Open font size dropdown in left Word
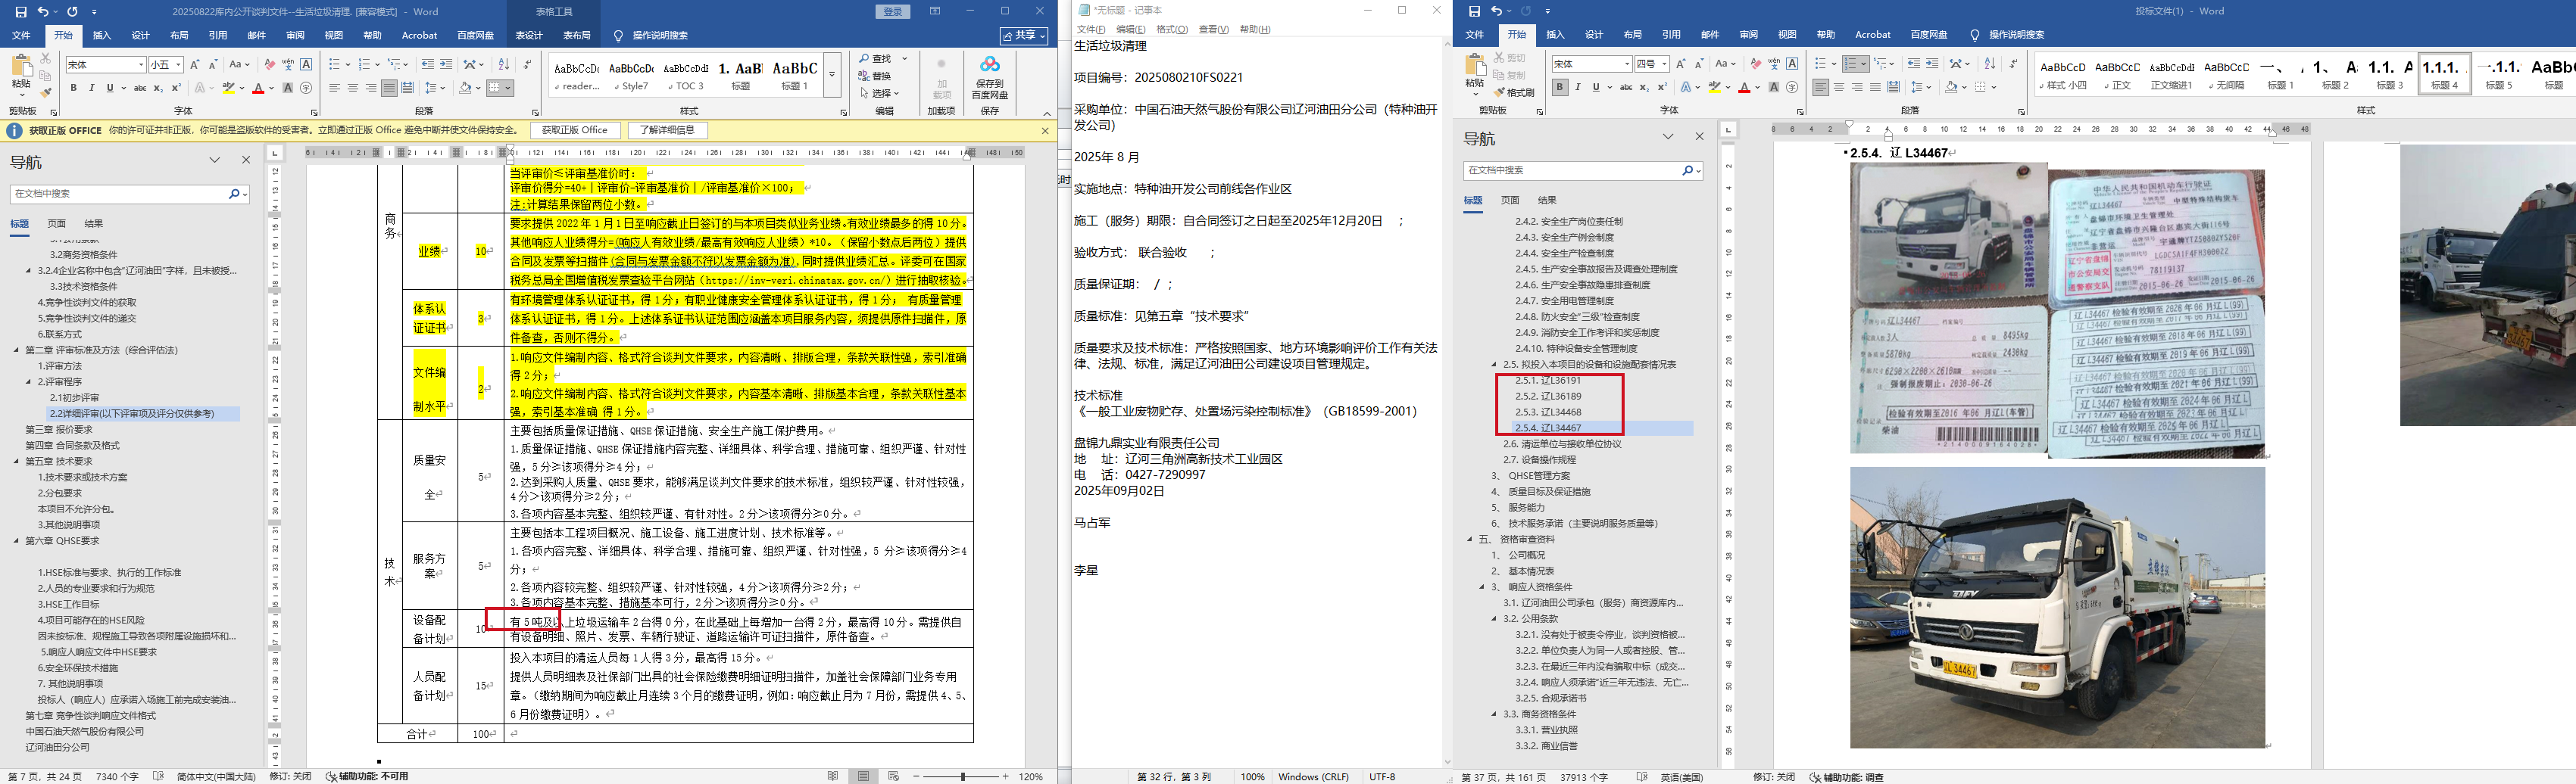 pyautogui.click(x=178, y=65)
